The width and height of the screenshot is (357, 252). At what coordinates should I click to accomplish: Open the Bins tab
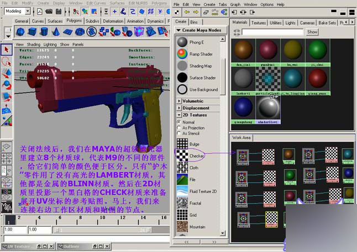click(194, 22)
